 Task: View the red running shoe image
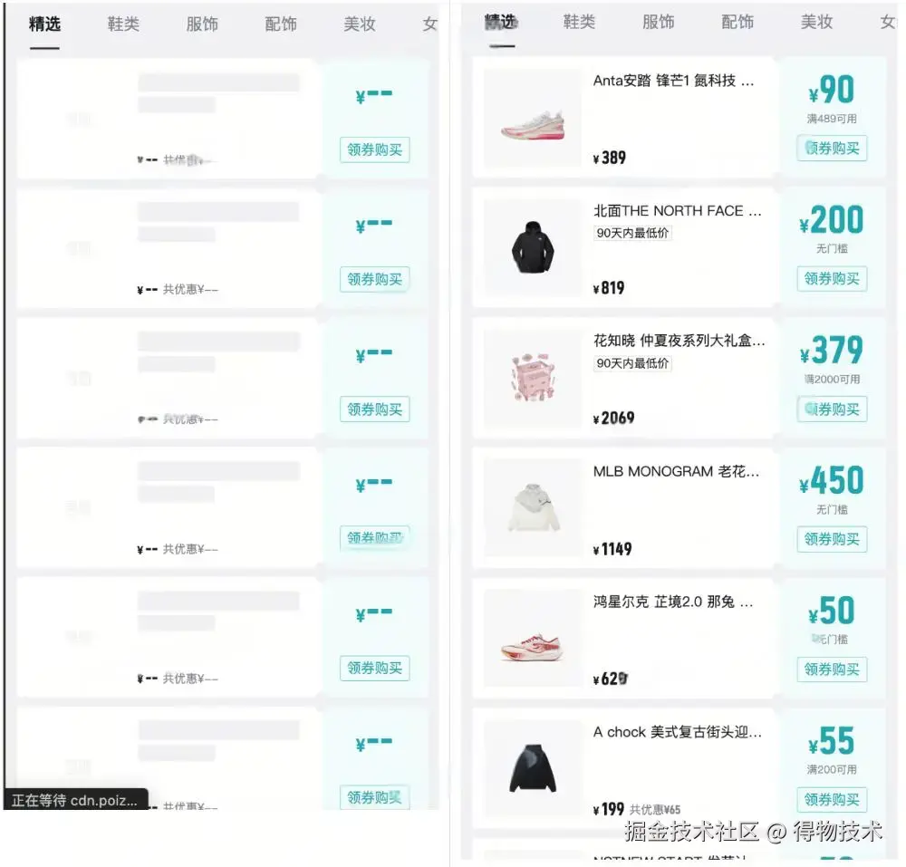click(x=533, y=639)
